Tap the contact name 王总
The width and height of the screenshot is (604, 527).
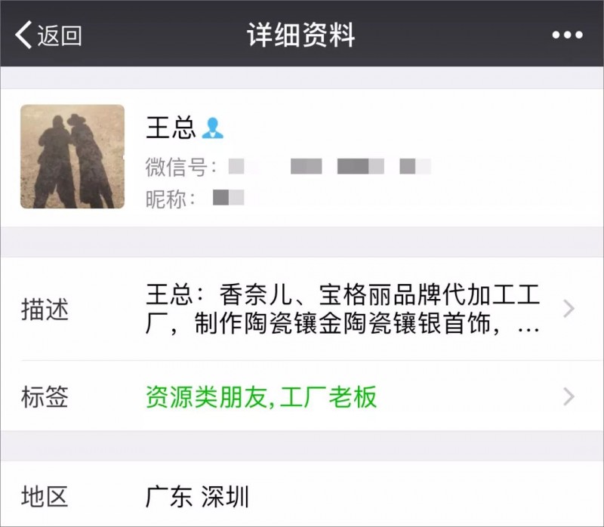171,128
